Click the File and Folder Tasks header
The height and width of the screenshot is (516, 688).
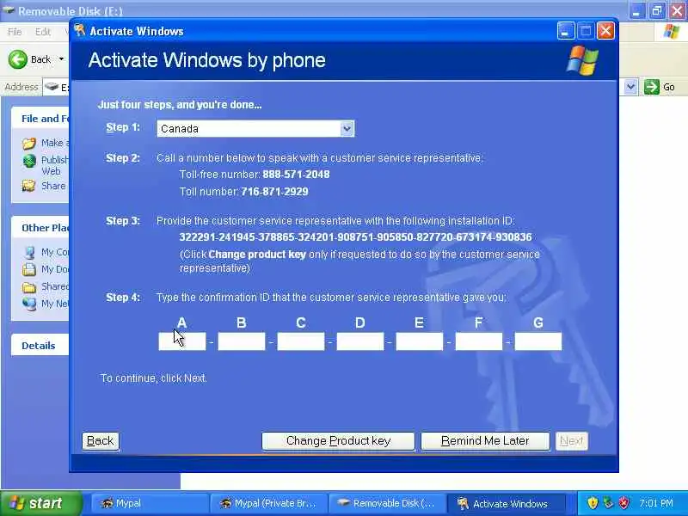(x=40, y=119)
